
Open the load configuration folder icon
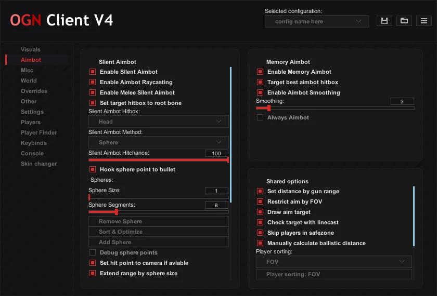tap(404, 21)
